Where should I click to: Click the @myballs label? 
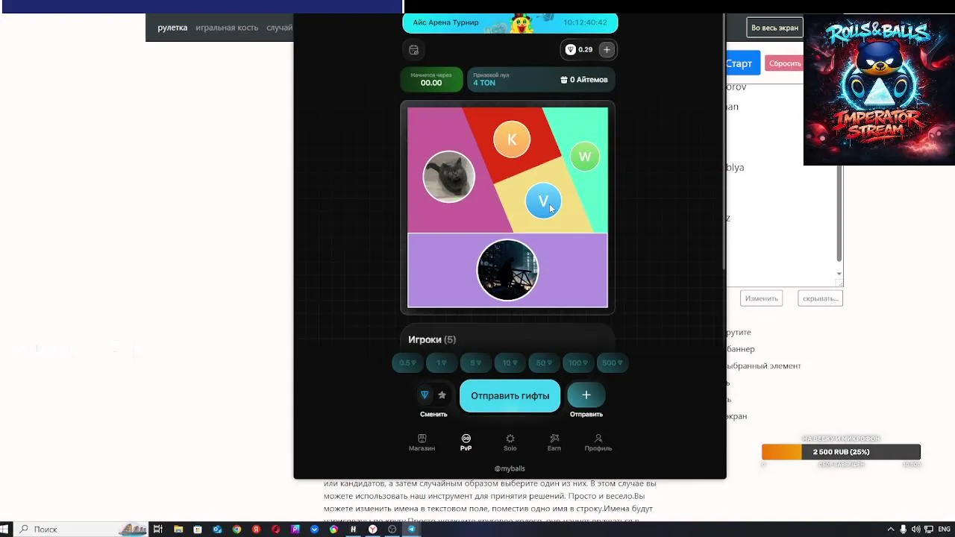510,469
